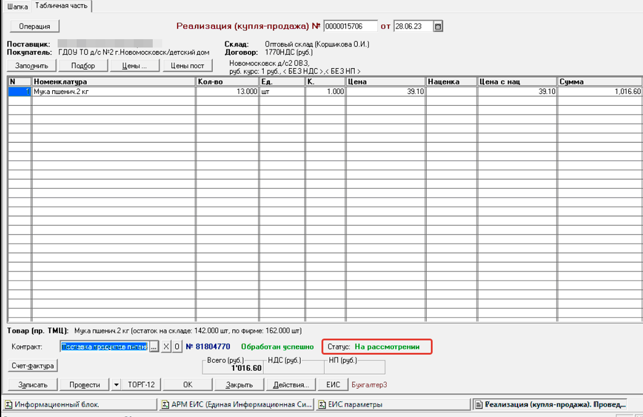
Task: Print the ТОРГ-12 form
Action: point(141,384)
